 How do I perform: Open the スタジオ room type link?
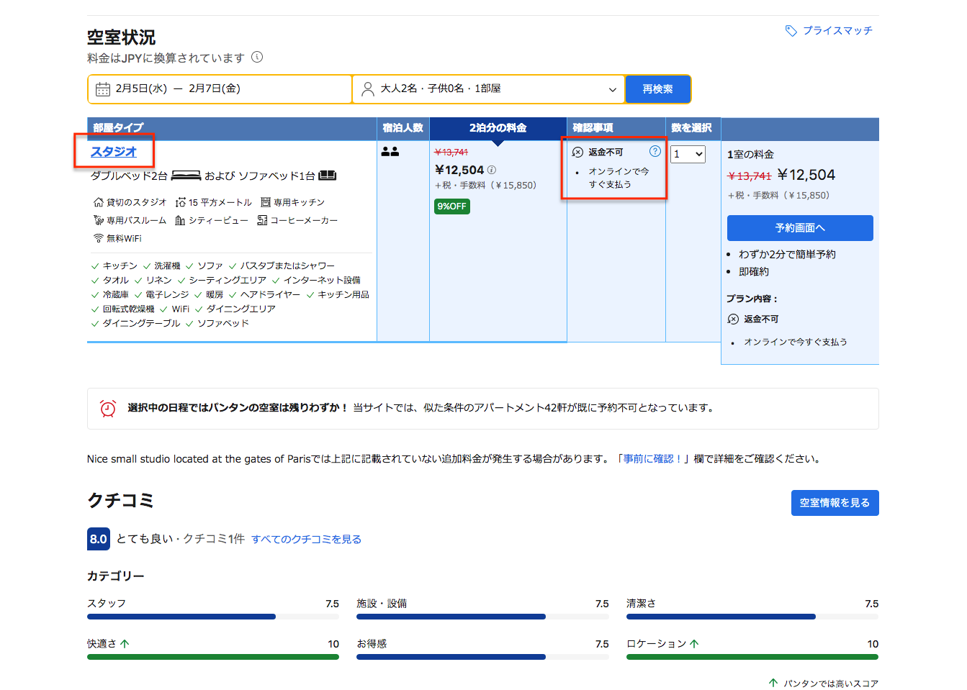tap(113, 152)
